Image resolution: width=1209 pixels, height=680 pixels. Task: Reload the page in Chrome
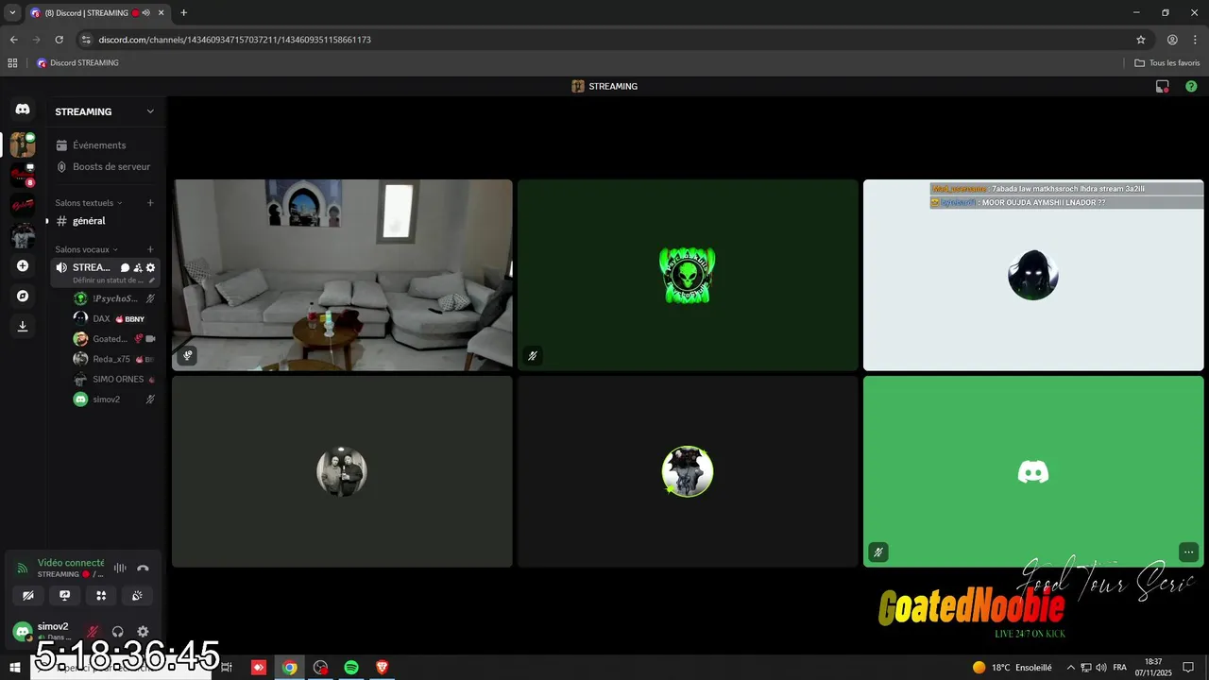coord(59,40)
